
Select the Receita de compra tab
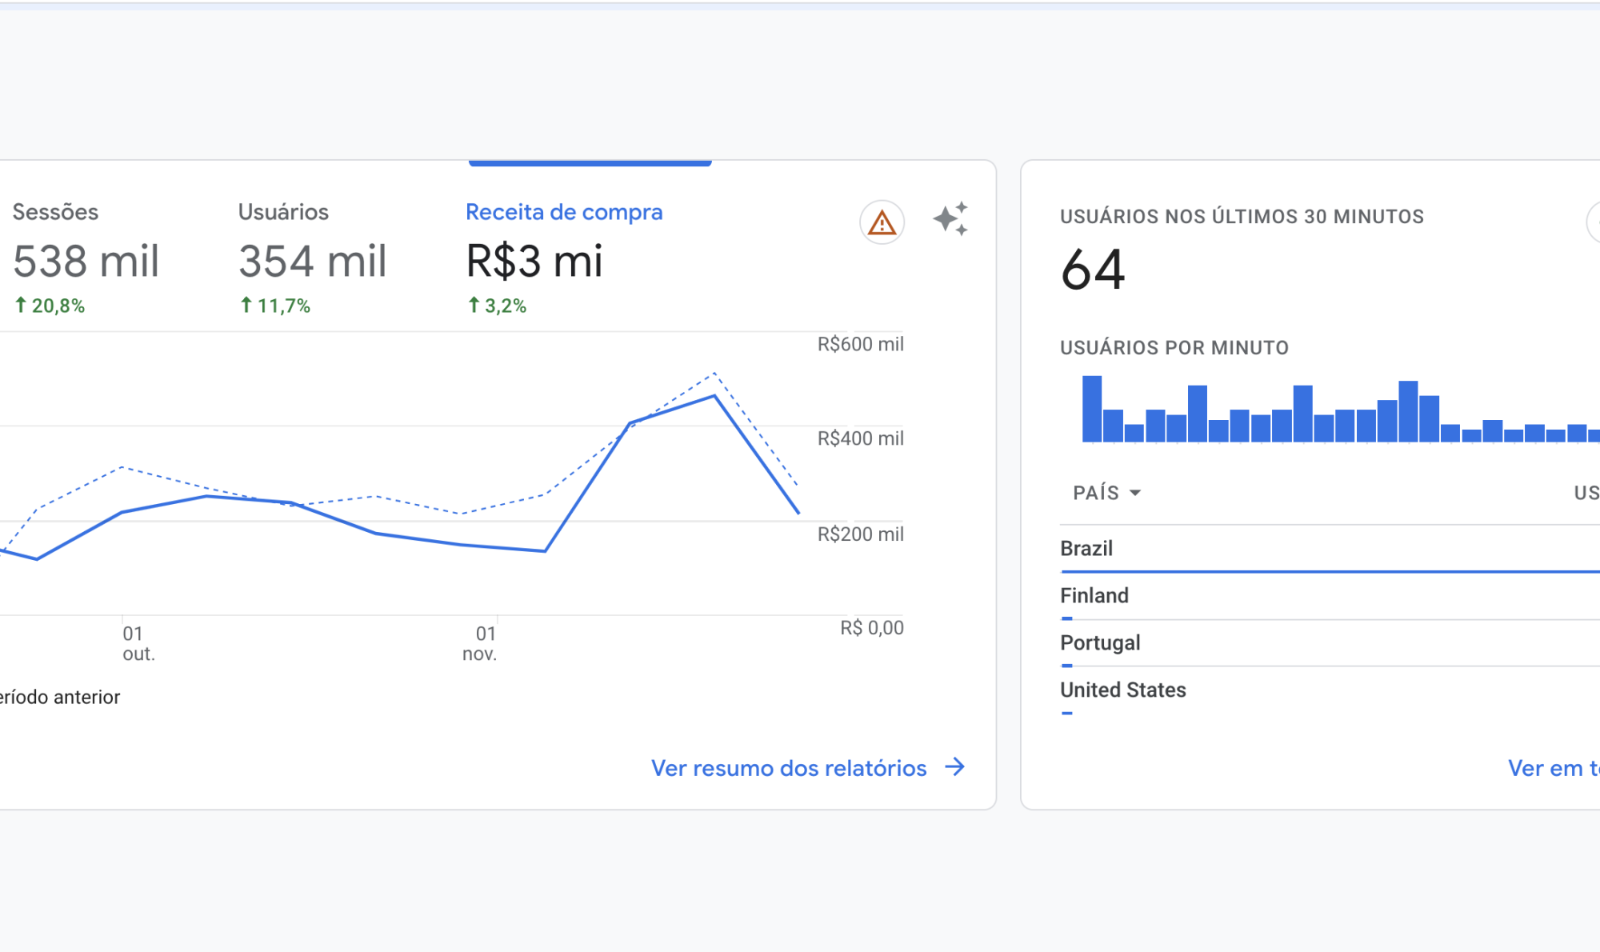coord(564,256)
